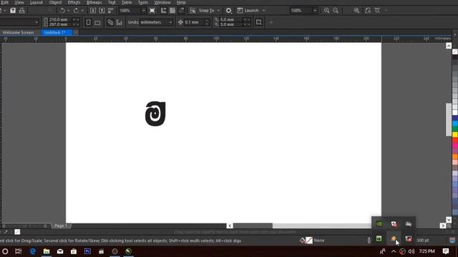Toggle the Show guidelines icon

pyautogui.click(x=181, y=11)
